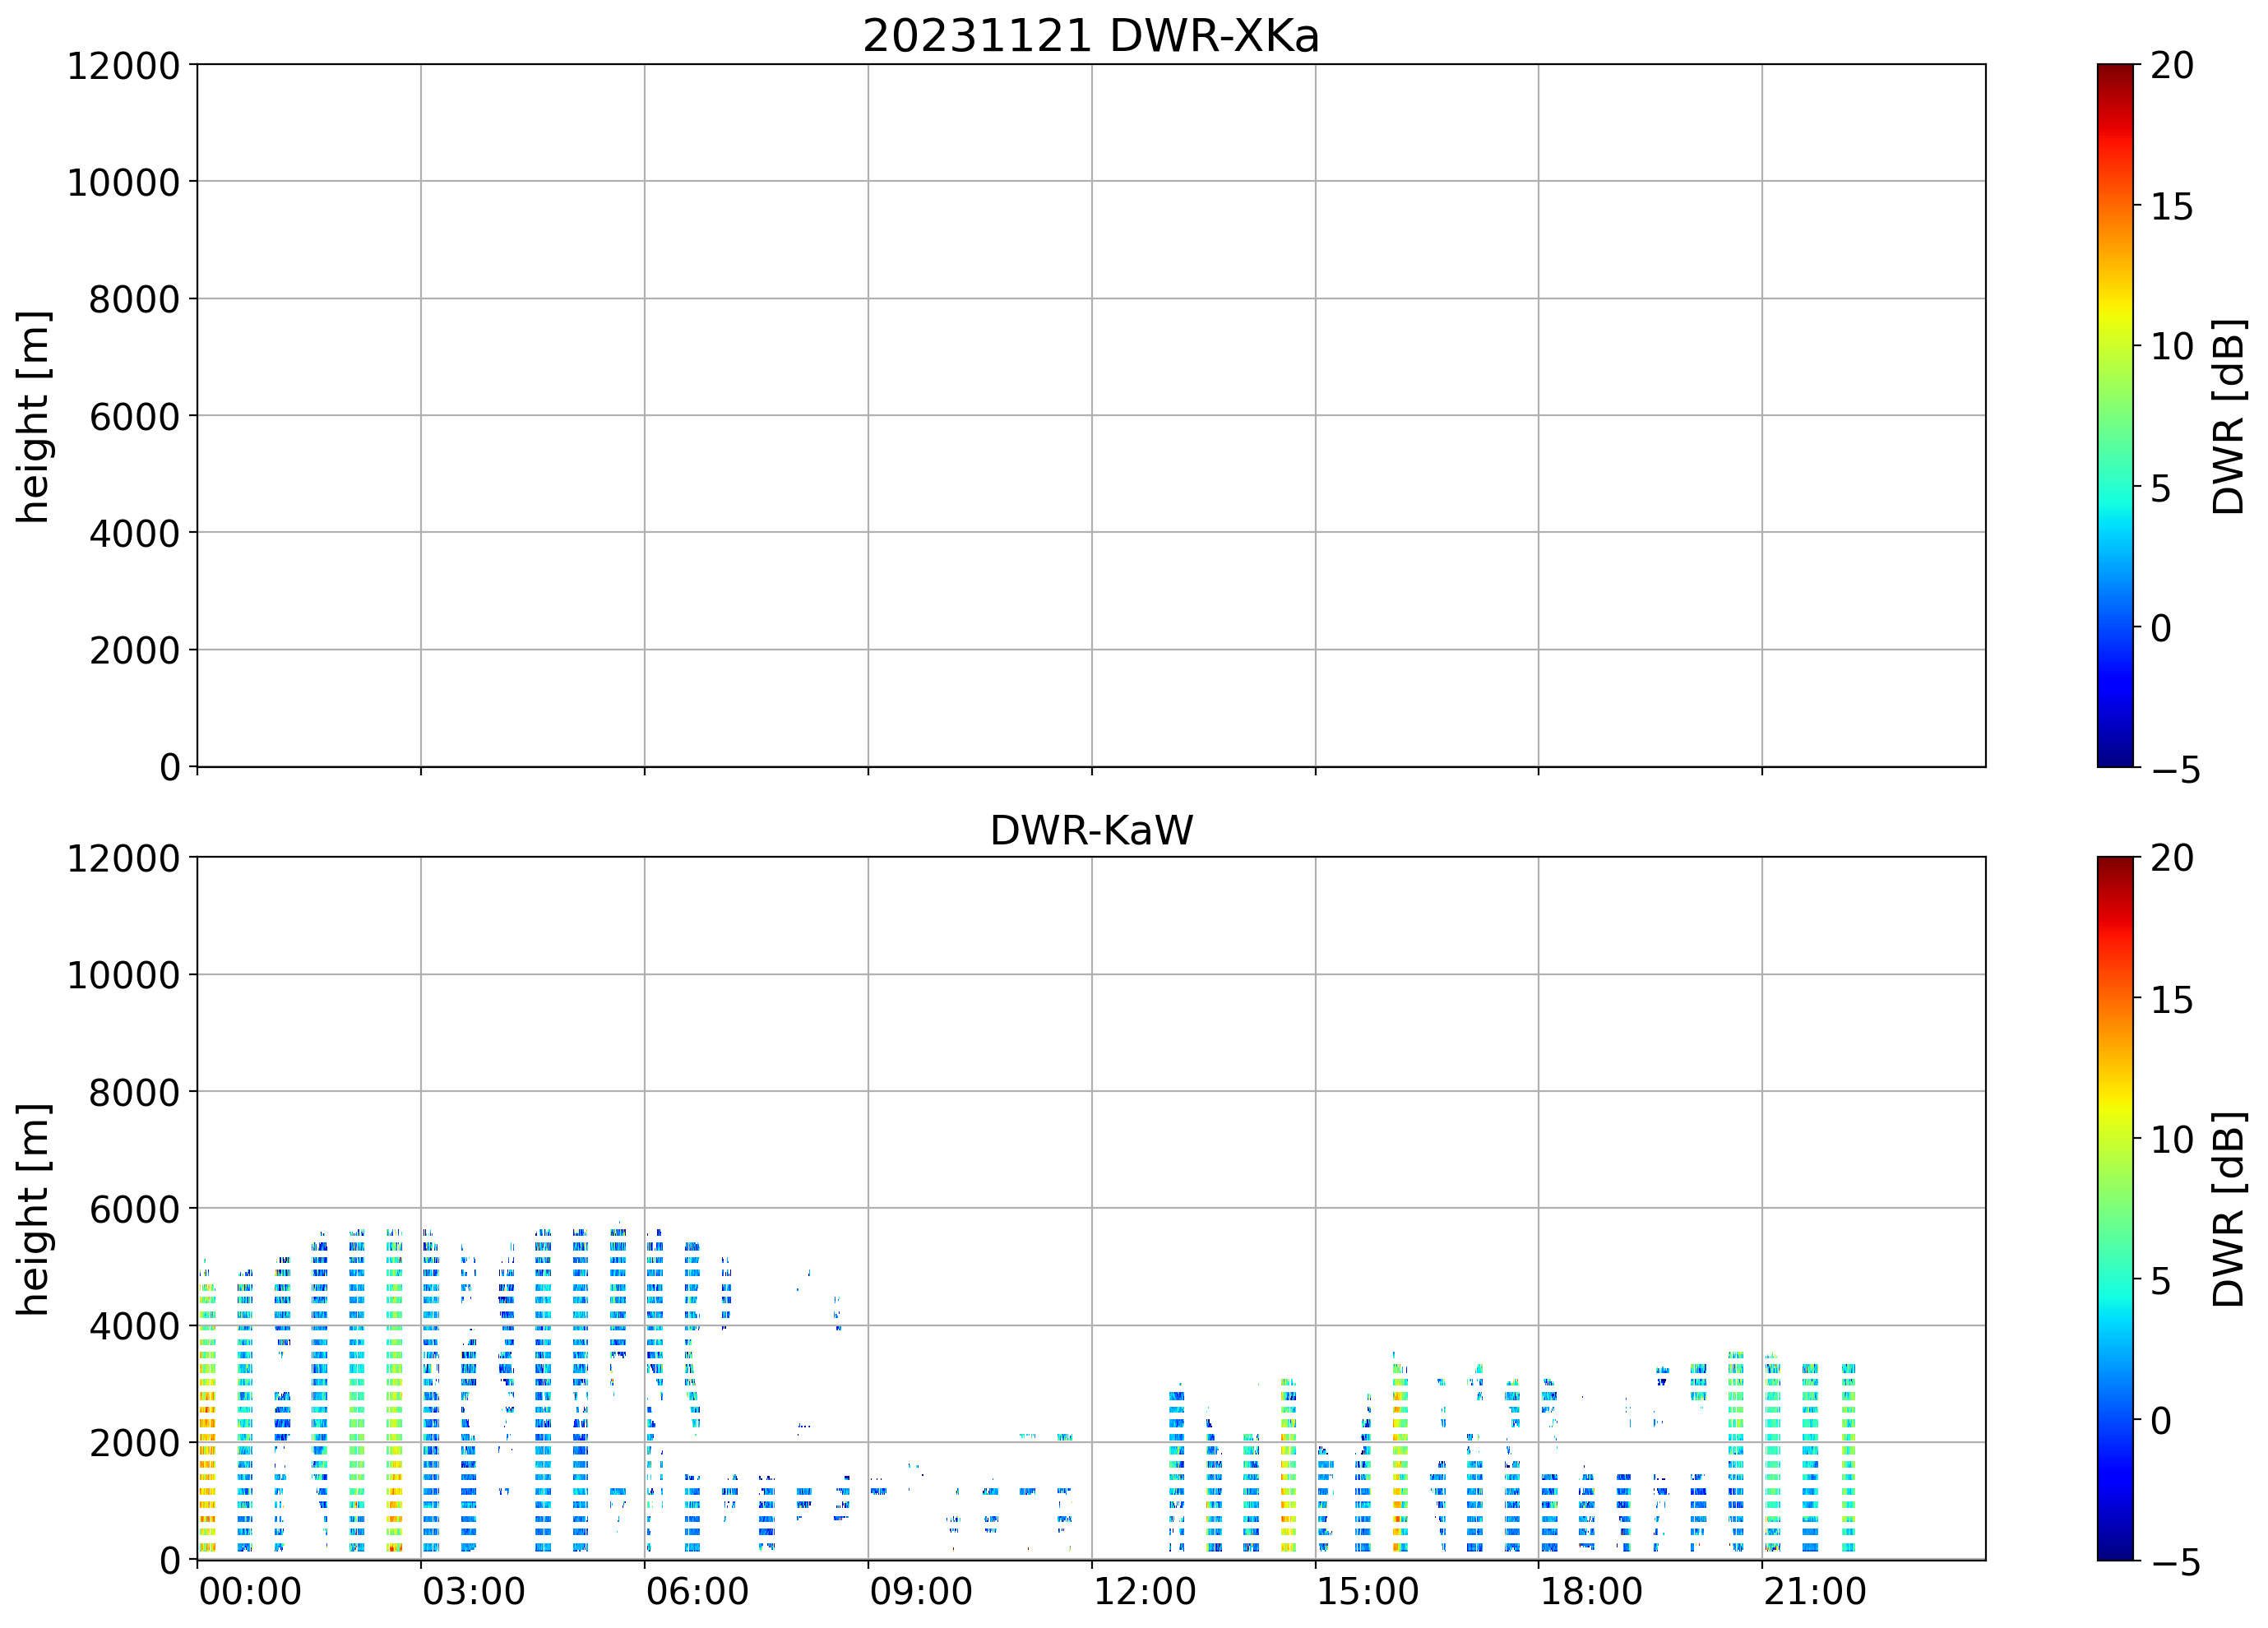Click the 21:00 time axis label
Screen dimensions: 2268x1628
tap(1814, 1591)
